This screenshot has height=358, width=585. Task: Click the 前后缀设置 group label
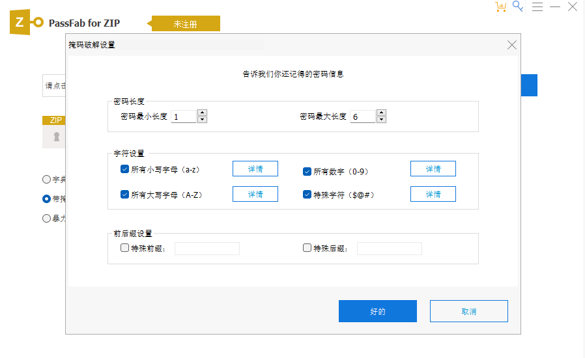pyautogui.click(x=133, y=234)
